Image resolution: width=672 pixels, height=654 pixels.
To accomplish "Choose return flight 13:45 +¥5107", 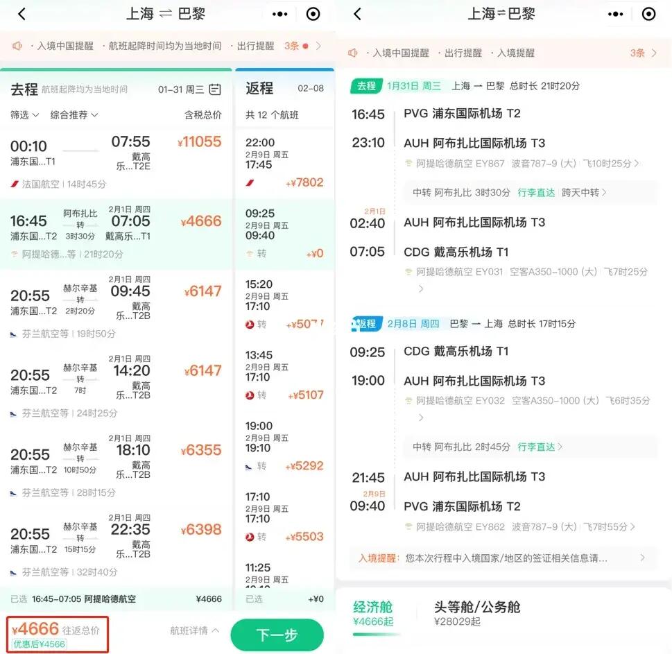I will click(x=284, y=376).
